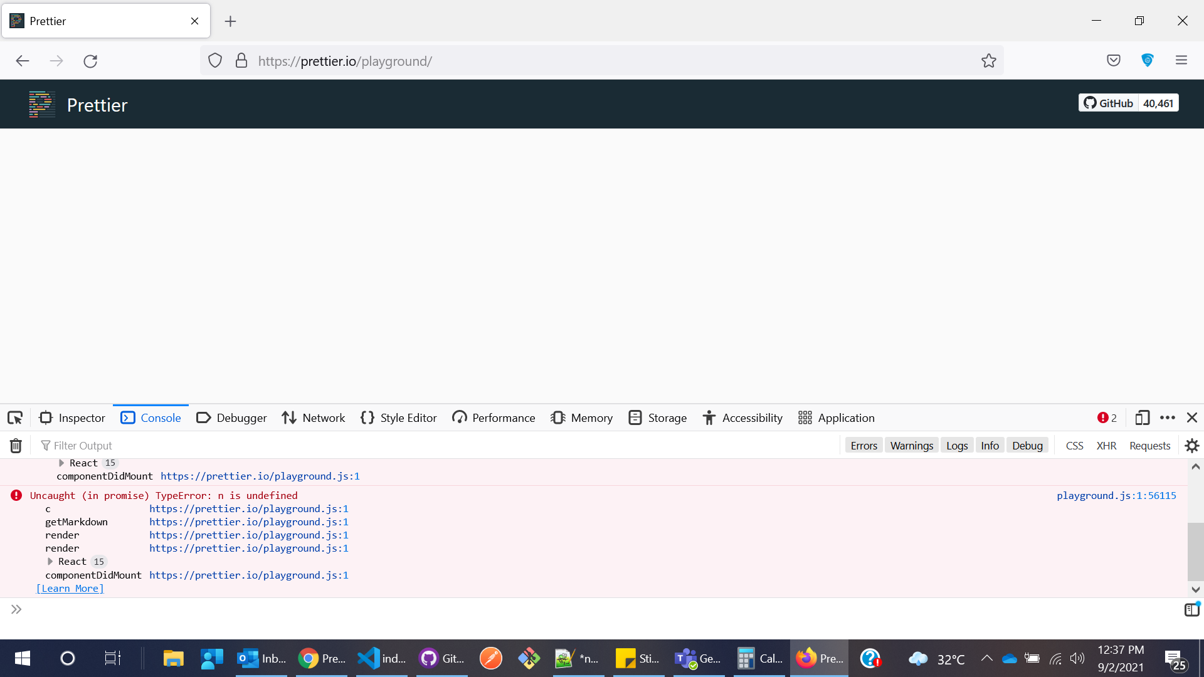This screenshot has height=677, width=1204.
Task: Follow the Learn More link
Action: (x=69, y=588)
